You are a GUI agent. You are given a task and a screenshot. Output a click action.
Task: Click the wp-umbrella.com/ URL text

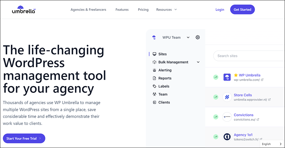tap(247, 80)
